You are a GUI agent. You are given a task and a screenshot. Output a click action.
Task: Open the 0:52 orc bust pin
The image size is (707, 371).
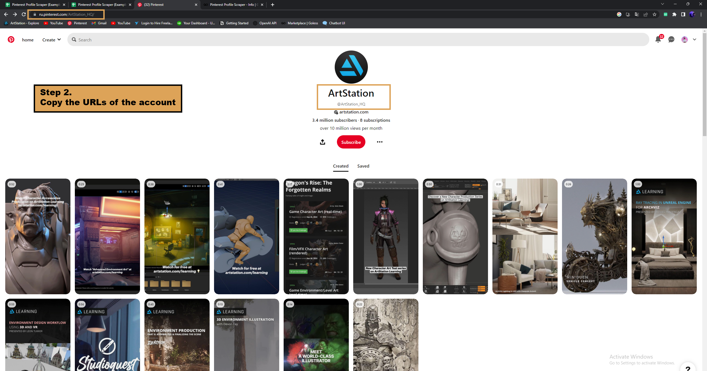pos(38,236)
